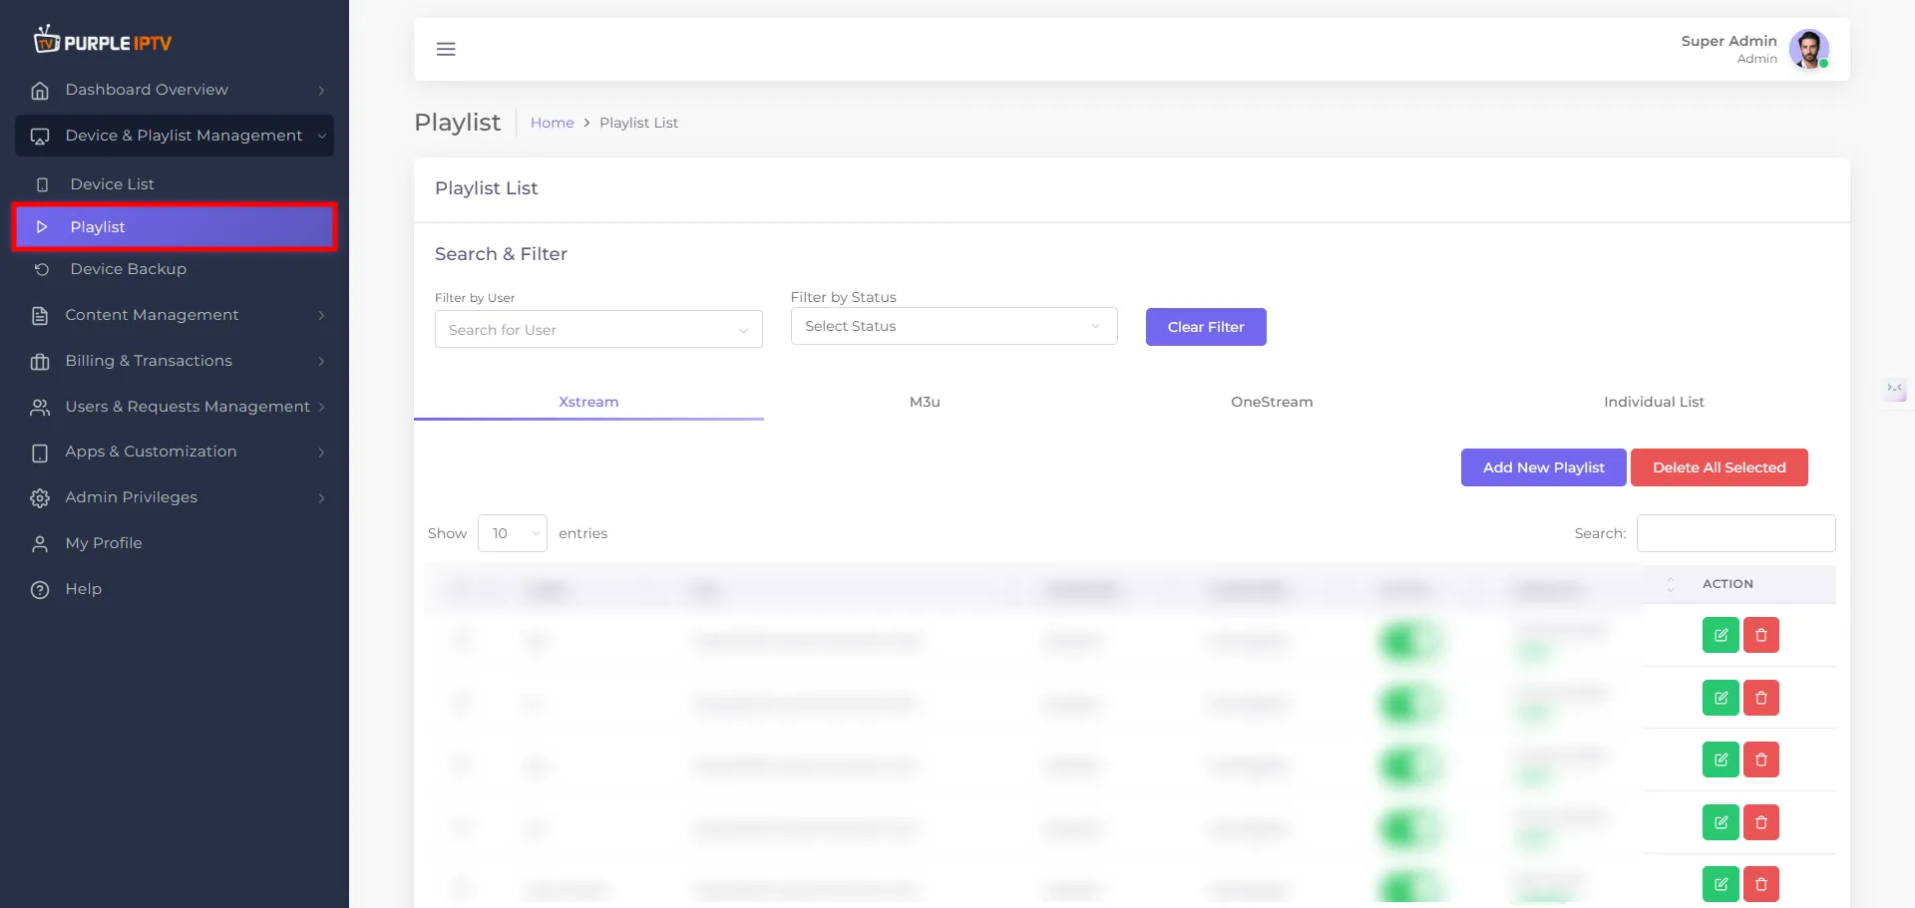The image size is (1915, 908).
Task: Open the Super Admin avatar
Action: pyautogui.click(x=1808, y=49)
